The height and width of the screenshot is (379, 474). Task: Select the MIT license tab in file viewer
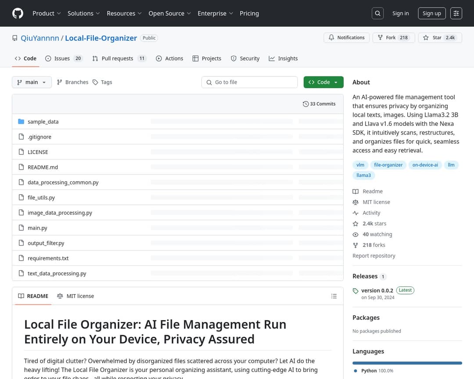[x=75, y=296]
